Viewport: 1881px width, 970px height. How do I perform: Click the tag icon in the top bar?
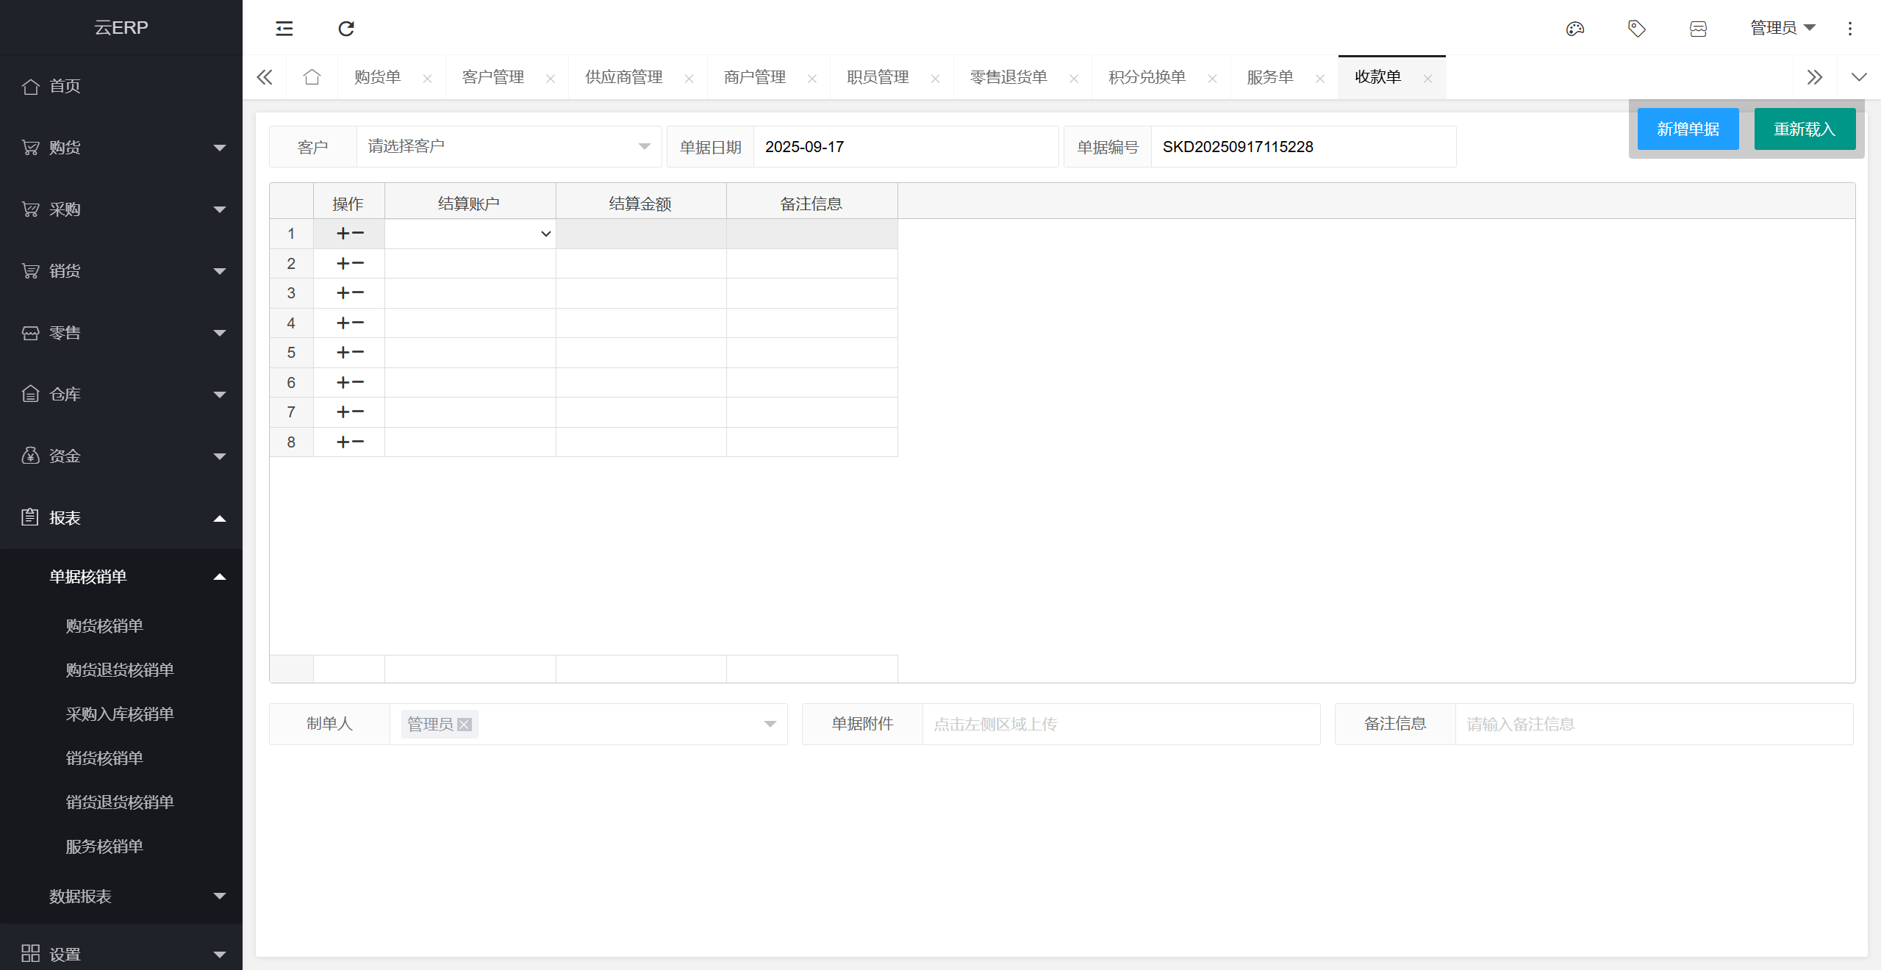[1636, 29]
